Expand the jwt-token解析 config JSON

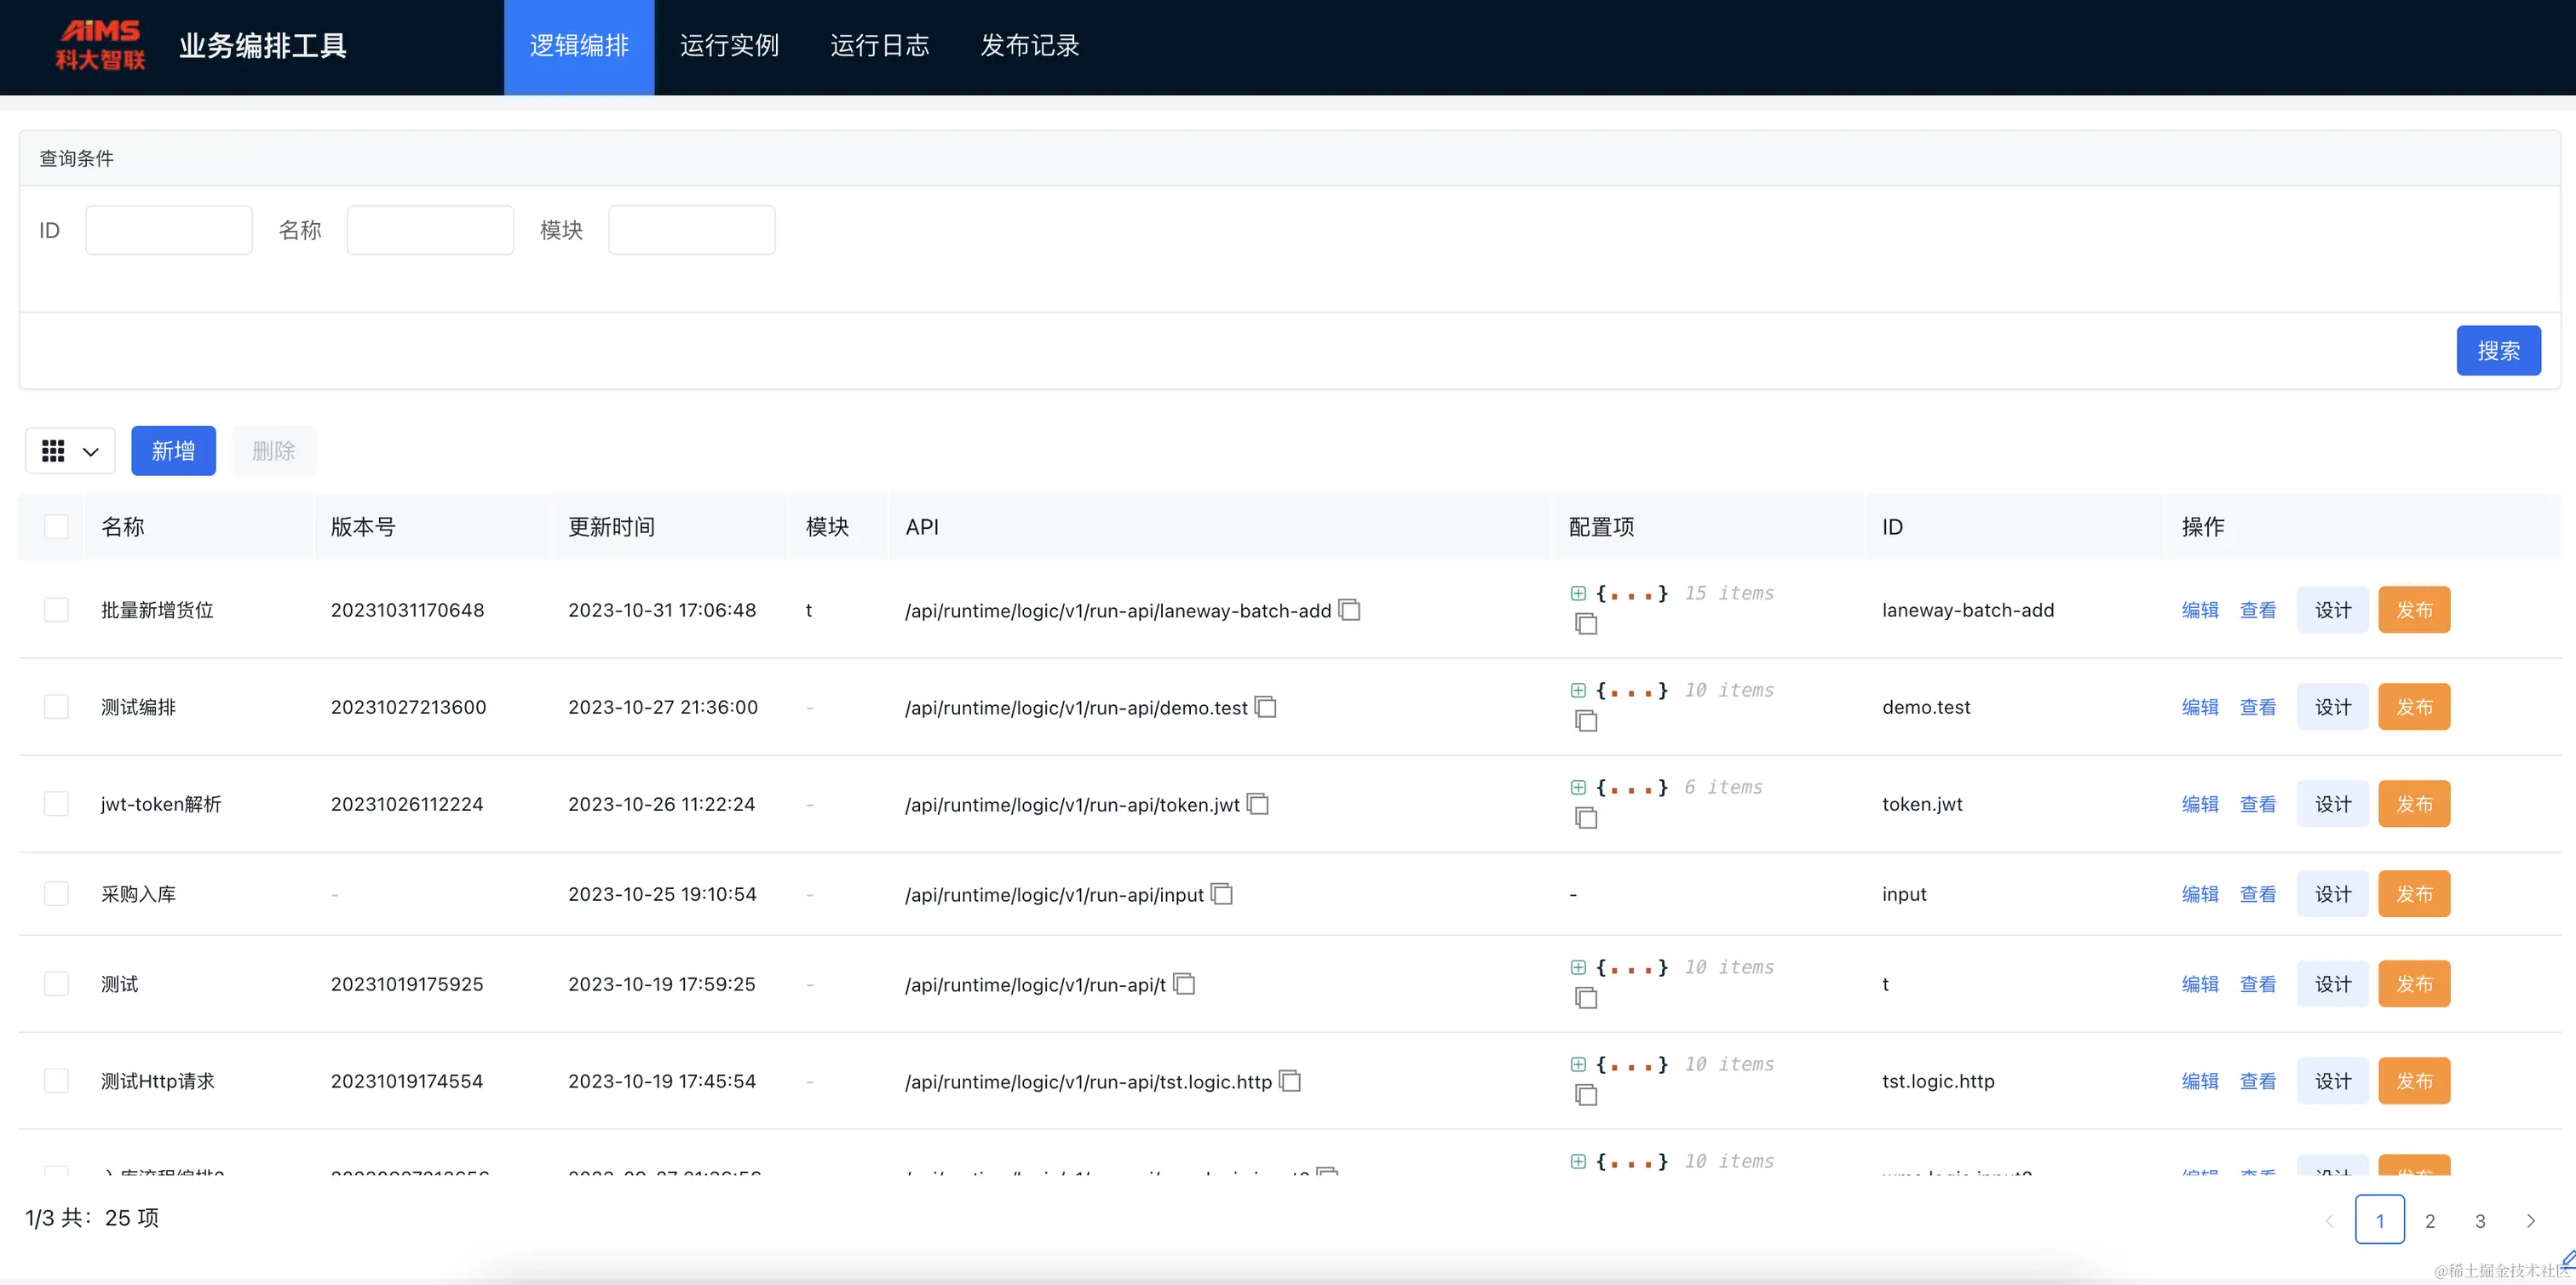pos(1578,787)
